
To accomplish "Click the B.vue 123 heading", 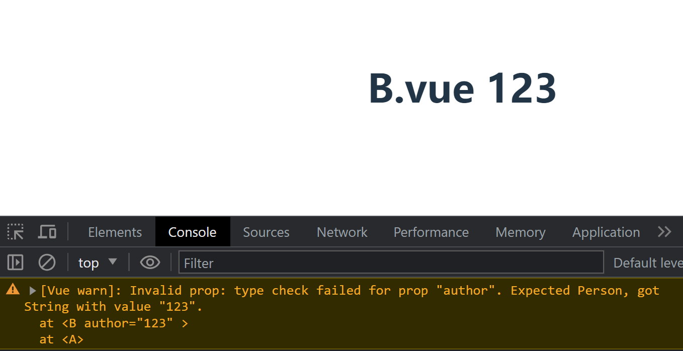I will point(462,88).
